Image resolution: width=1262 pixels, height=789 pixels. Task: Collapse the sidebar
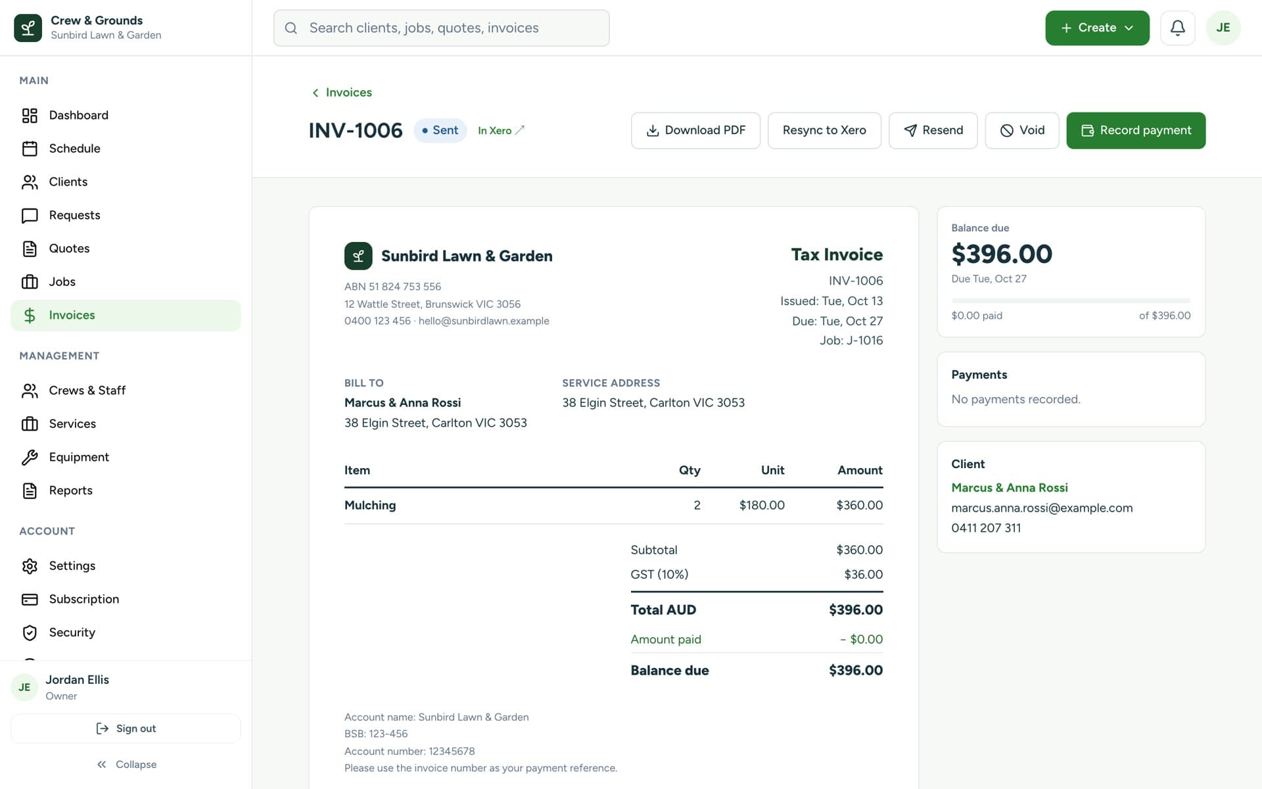[x=126, y=764]
